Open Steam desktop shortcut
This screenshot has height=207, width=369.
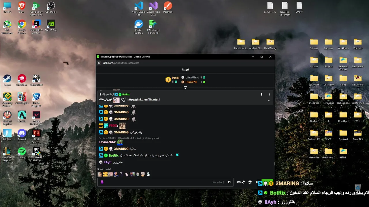(x=7, y=80)
